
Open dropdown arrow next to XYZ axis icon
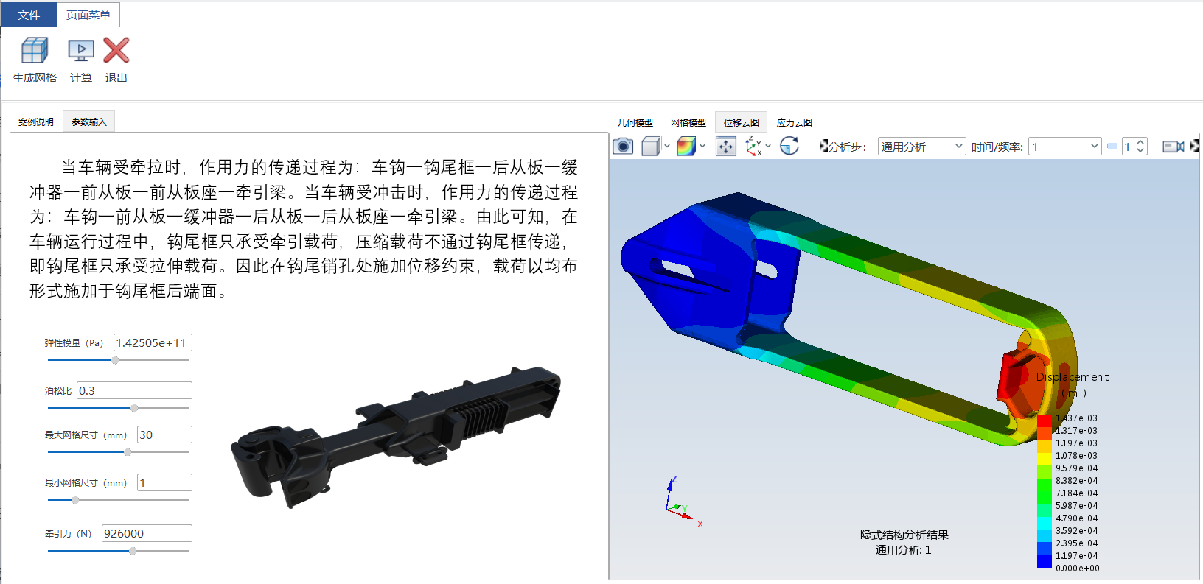pyautogui.click(x=768, y=146)
